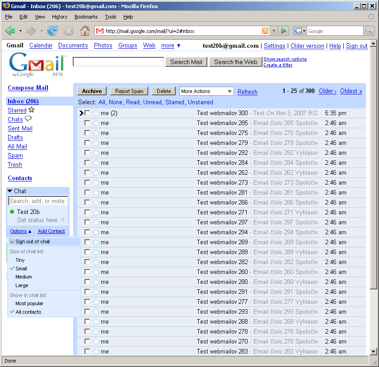Go to the Older messages page
This screenshot has width=379, height=367.
328,91
